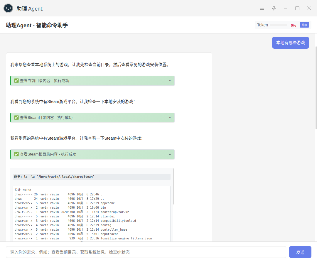Expand the 查看Steam目录内容 result arrow
This screenshot has height=262, width=317.
pos(170,118)
